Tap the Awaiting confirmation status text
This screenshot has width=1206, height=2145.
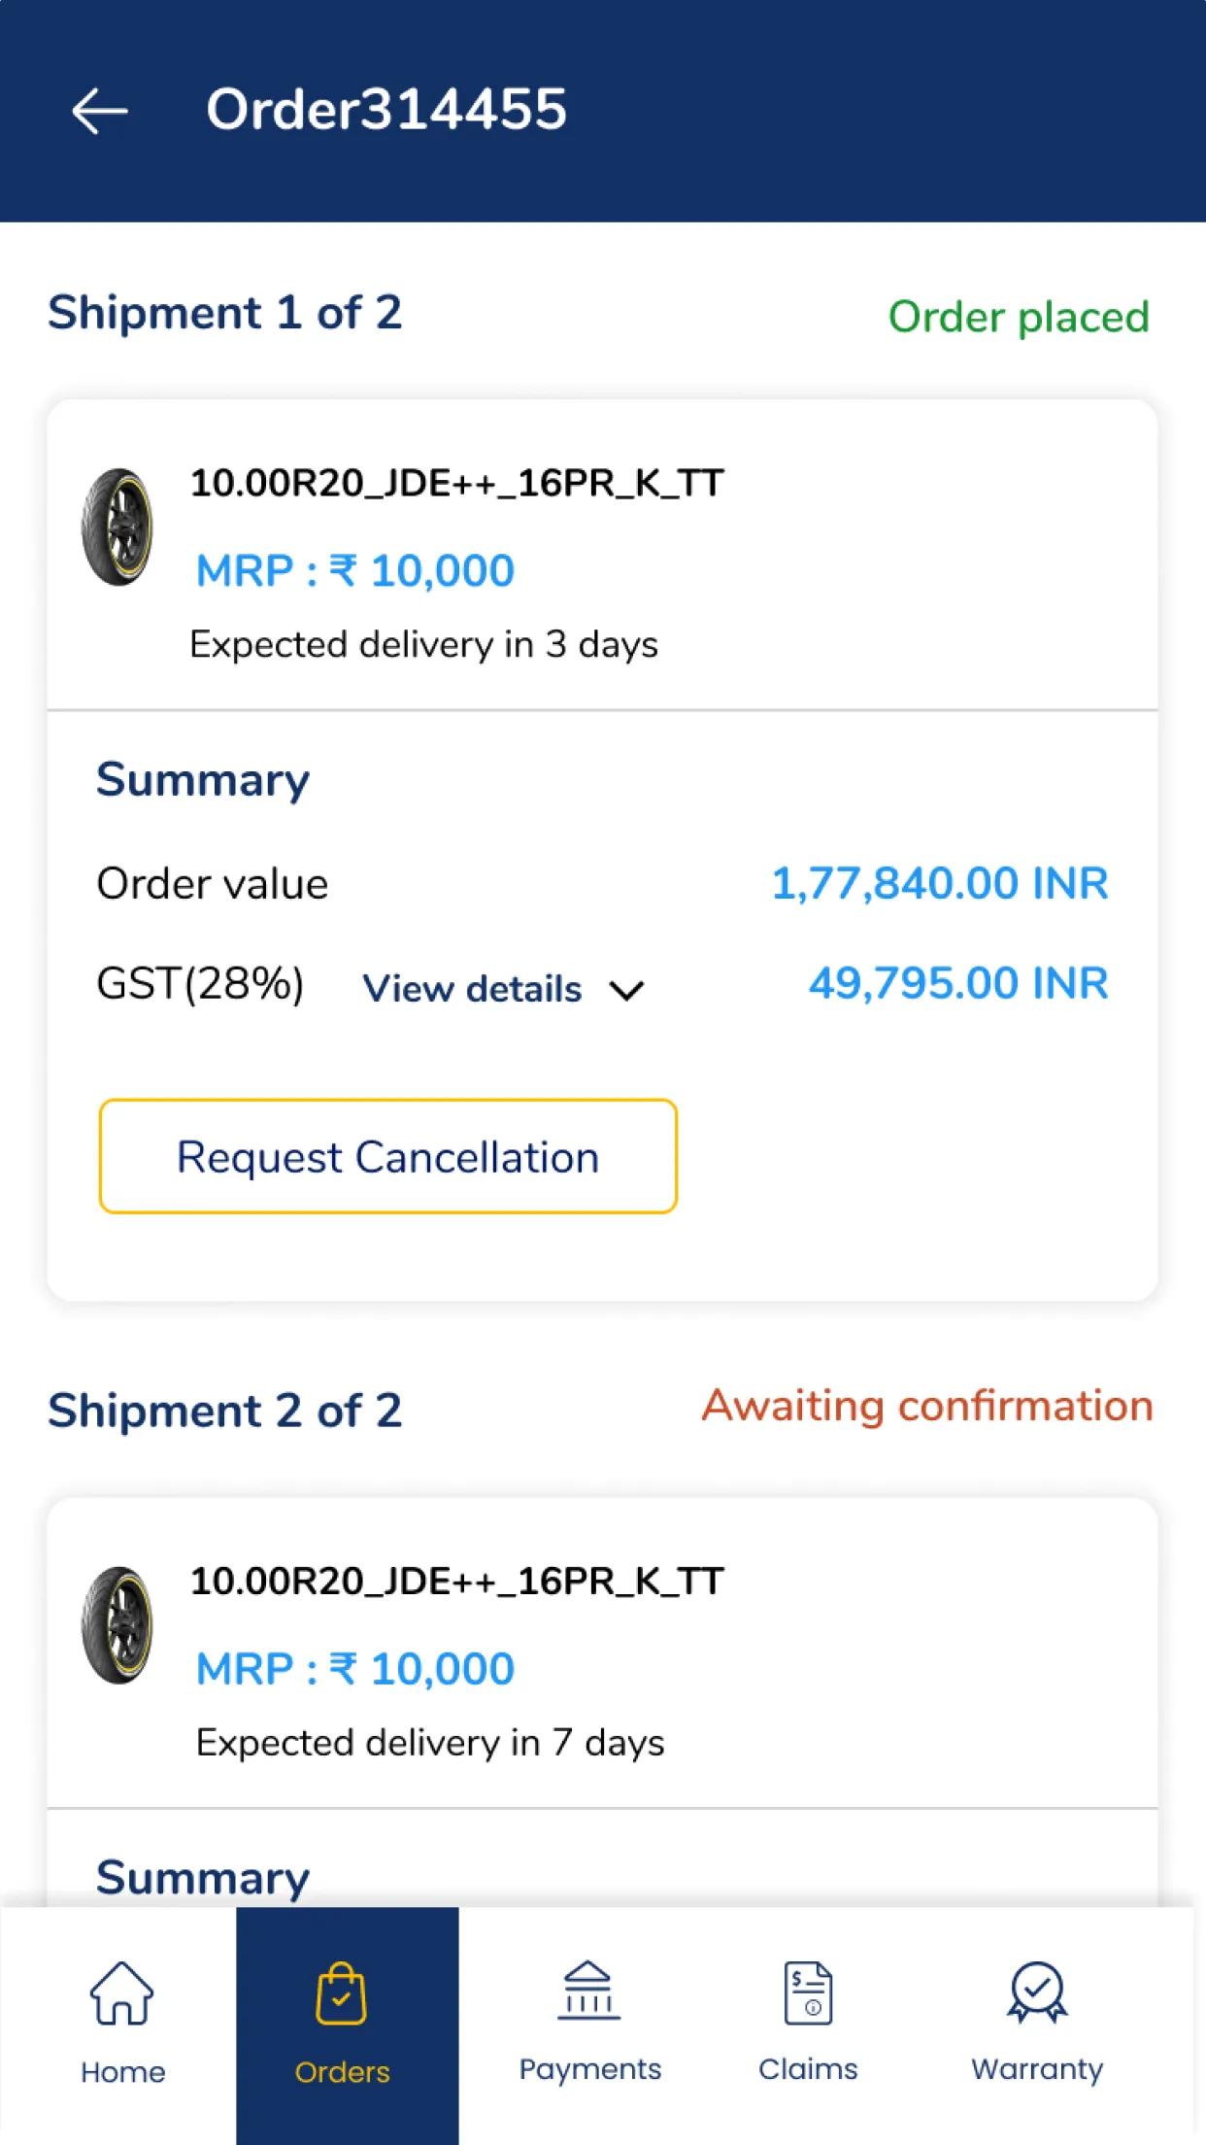(x=927, y=1406)
